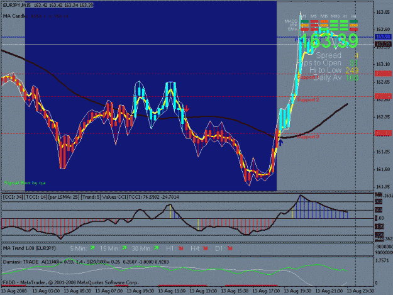Click the MACD row label in signal panel
This screenshot has width=393, height=295.
pyautogui.click(x=291, y=21)
